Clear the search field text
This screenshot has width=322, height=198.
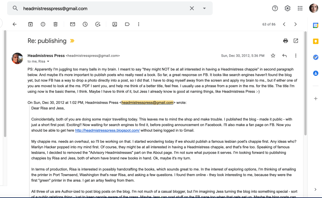192,8
